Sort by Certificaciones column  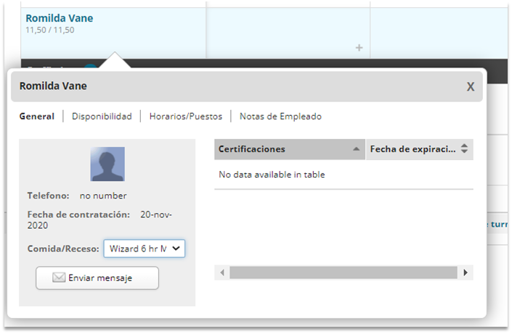click(290, 149)
